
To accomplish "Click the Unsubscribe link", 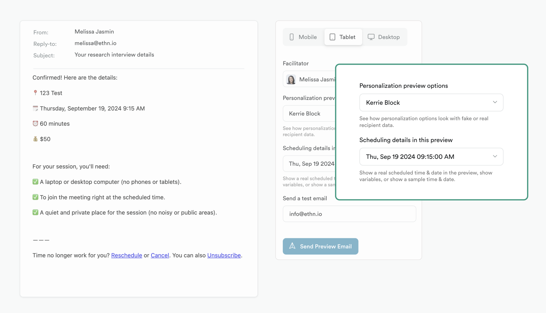I will [x=224, y=255].
